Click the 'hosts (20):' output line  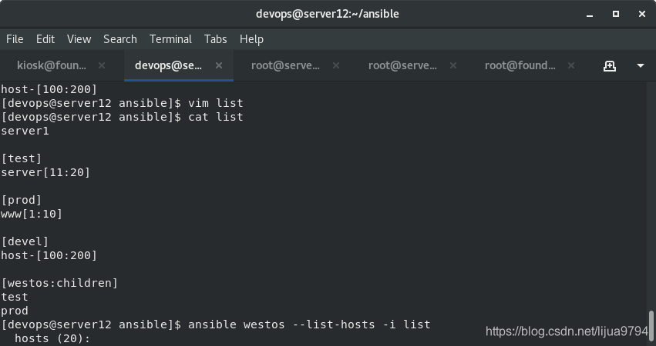coord(52,338)
